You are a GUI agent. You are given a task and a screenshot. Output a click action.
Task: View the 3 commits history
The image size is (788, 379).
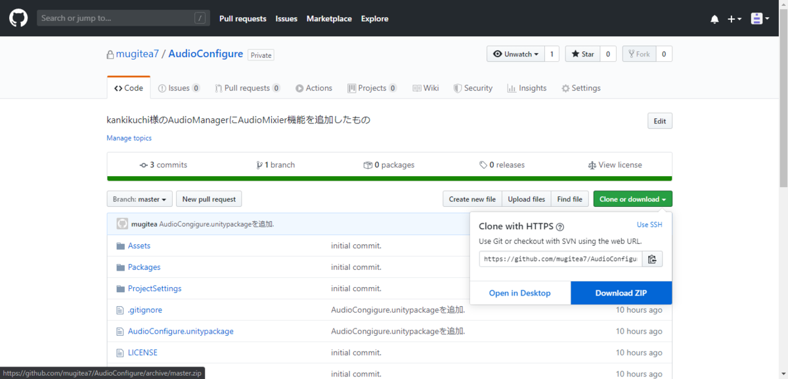pyautogui.click(x=164, y=165)
